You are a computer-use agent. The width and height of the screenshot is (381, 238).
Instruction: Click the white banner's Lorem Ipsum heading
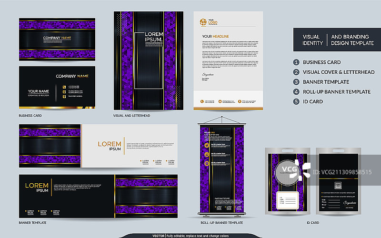point(109,145)
